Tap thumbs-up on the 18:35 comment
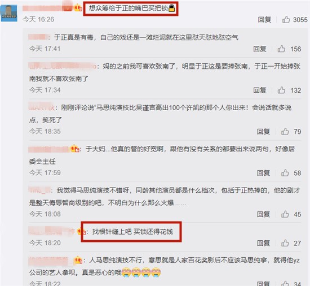This screenshot has width=310, height=286. click(285, 131)
